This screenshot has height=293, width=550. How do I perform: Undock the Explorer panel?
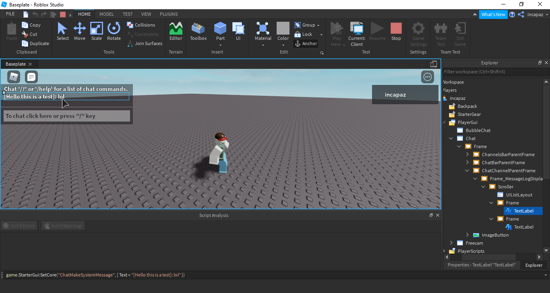[540, 63]
